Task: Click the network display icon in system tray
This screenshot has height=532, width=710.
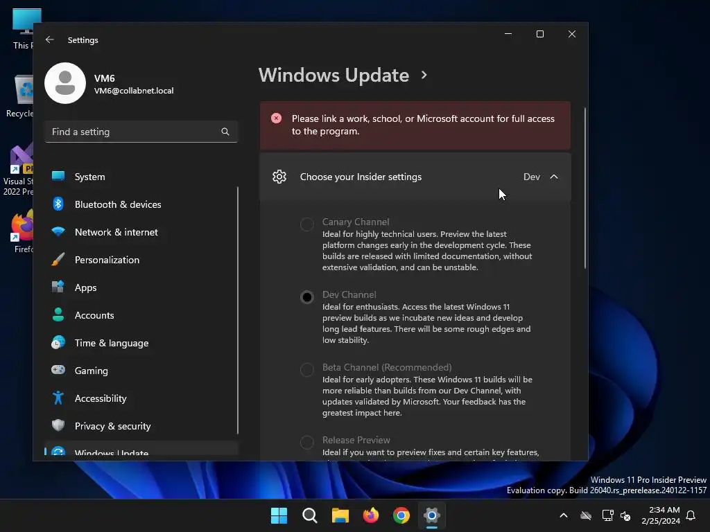Action: click(607, 515)
